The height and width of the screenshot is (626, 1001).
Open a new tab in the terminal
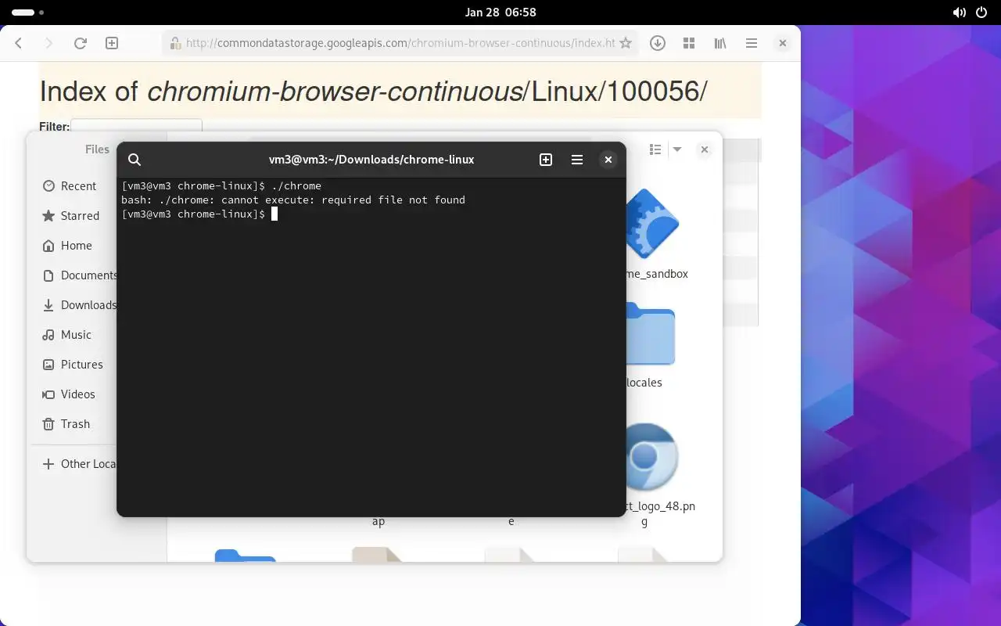pos(546,160)
